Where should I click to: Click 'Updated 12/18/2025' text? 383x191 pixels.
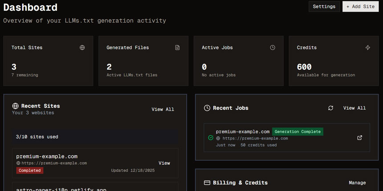[133, 171]
